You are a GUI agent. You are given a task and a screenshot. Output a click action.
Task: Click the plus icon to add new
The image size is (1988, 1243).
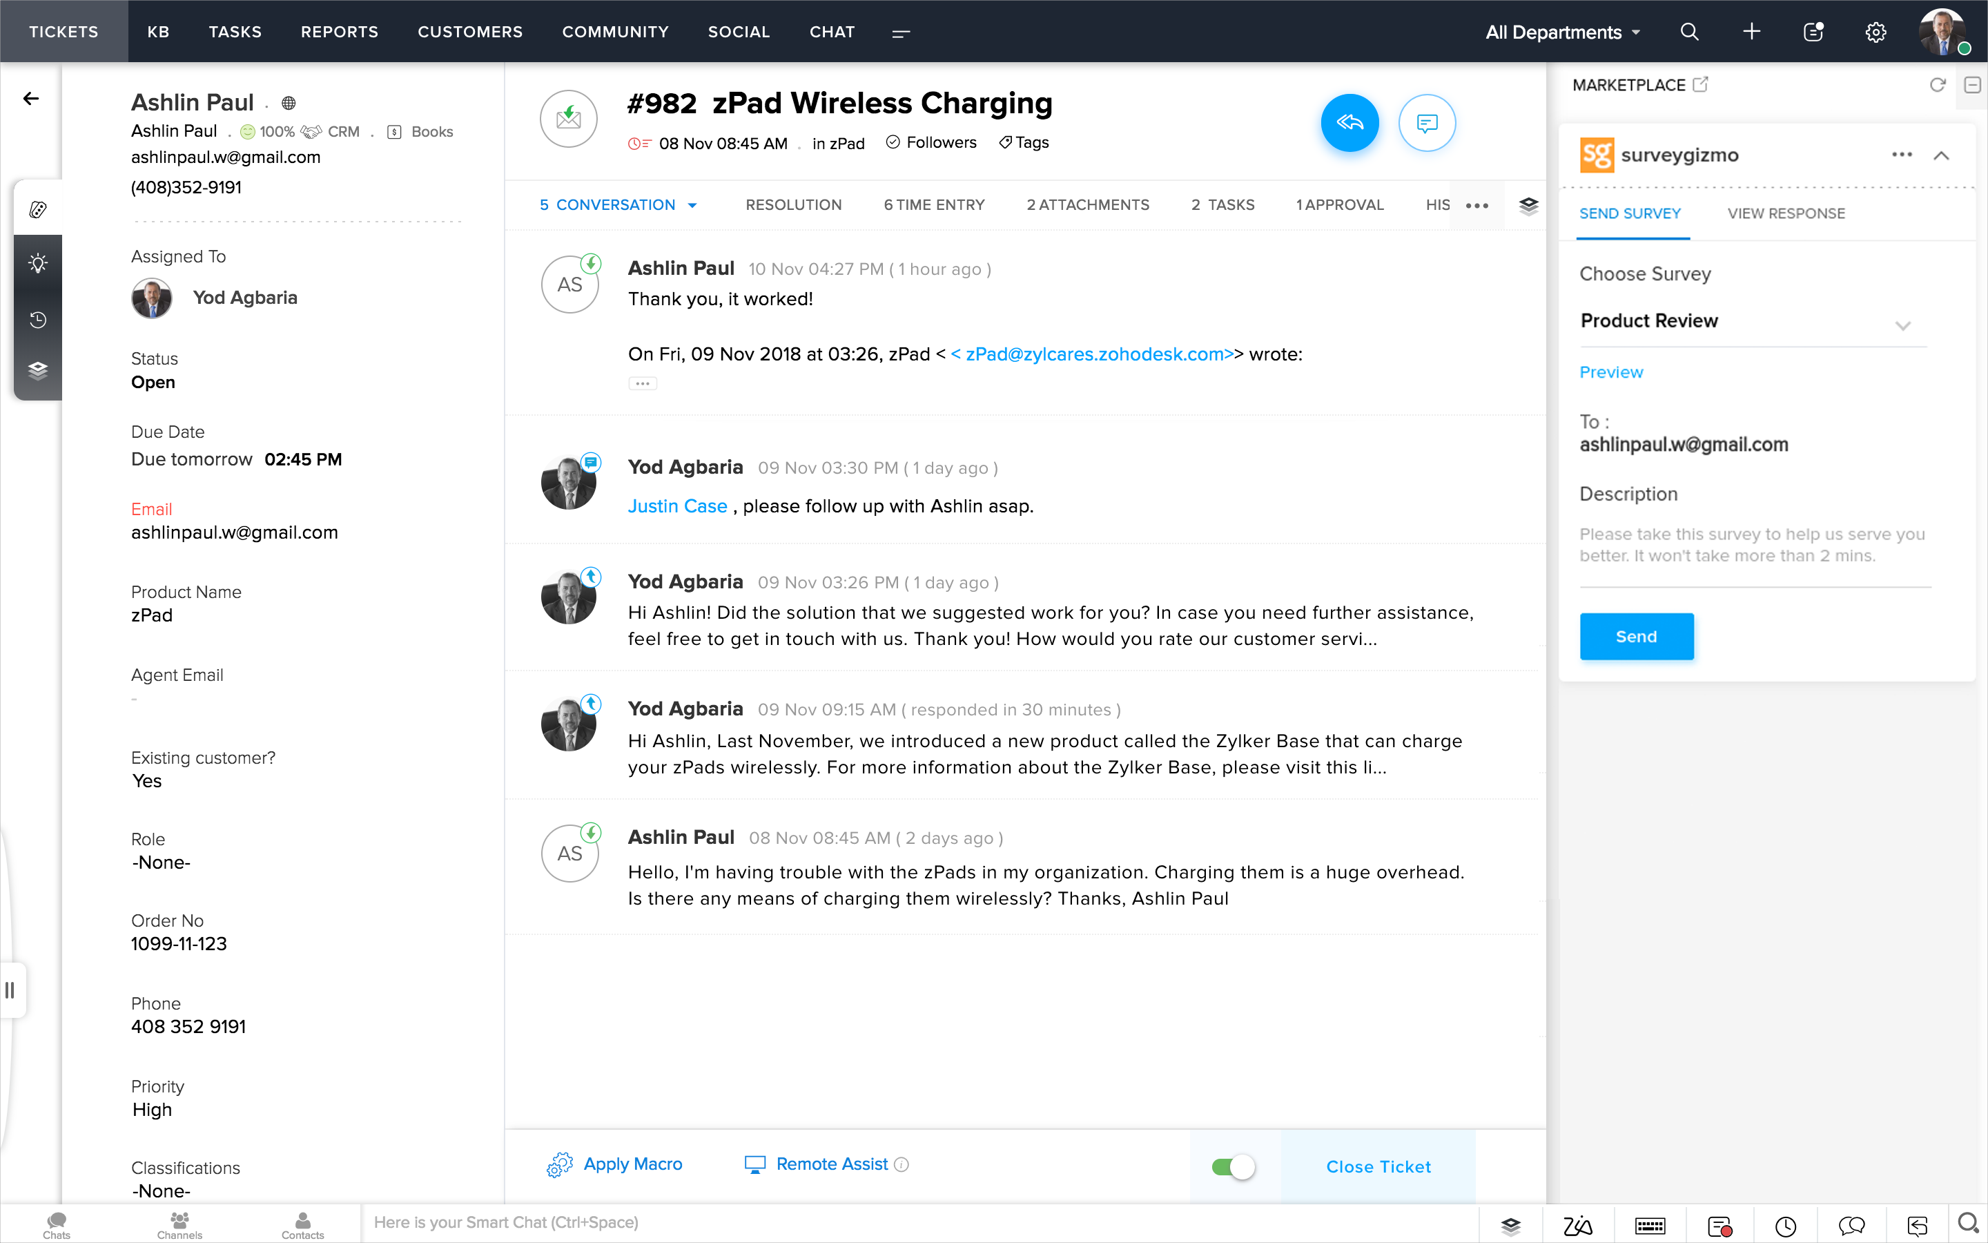[x=1751, y=32]
